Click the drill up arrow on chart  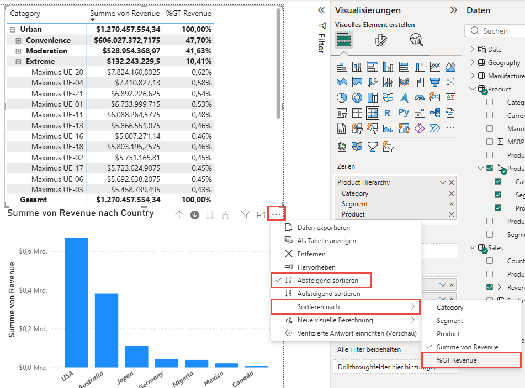pos(179,215)
